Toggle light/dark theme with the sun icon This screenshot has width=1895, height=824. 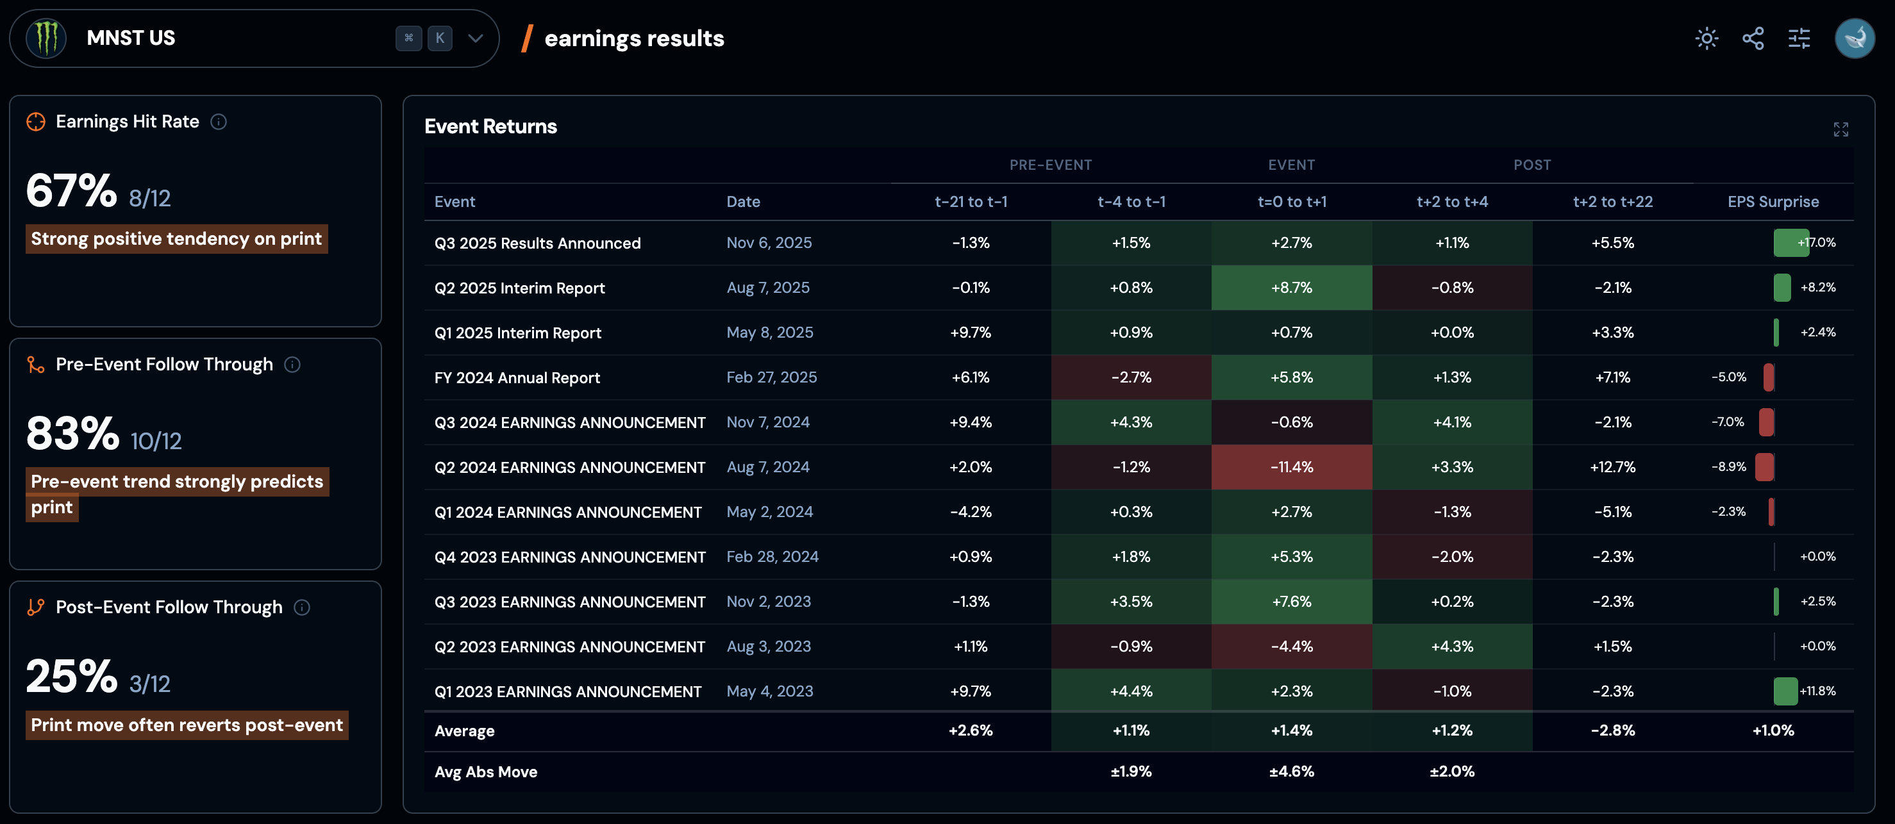1706,38
